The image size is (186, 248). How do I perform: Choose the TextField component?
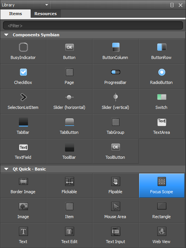(x=23, y=151)
